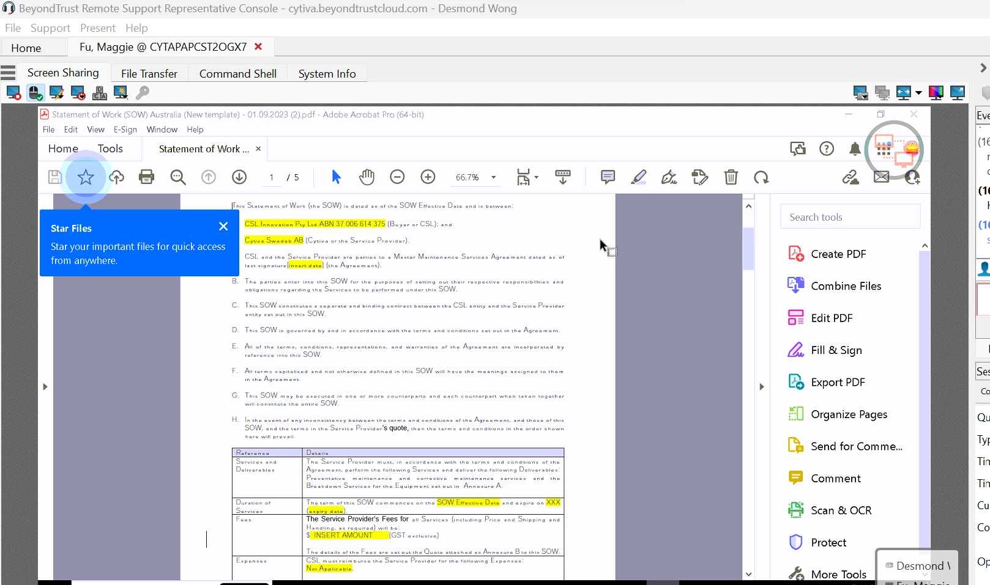Open the screen scaling dropdown arrow
The height and width of the screenshot is (585, 990).
(918, 93)
